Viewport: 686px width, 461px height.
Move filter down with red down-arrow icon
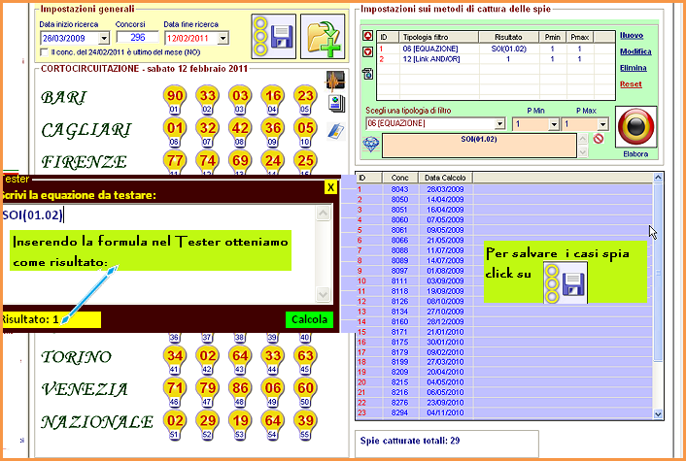368,52
